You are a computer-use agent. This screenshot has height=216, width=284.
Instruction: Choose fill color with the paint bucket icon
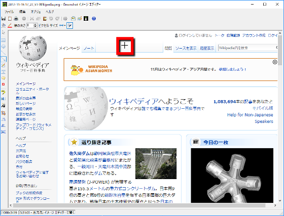(4, 25)
